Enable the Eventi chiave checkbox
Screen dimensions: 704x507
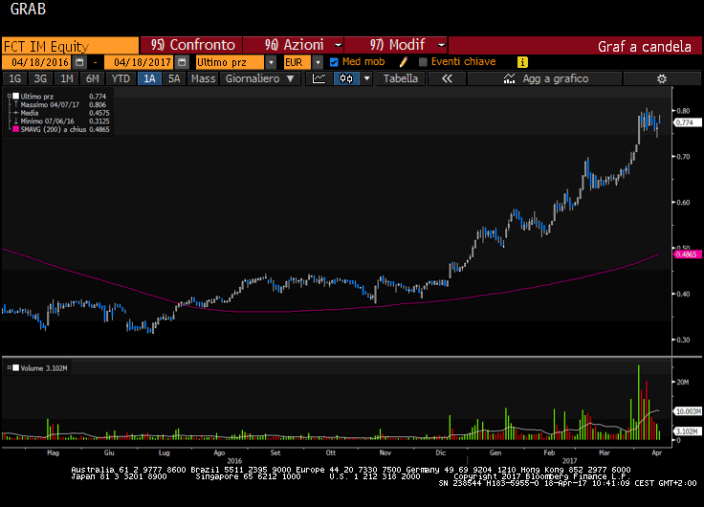pos(423,62)
